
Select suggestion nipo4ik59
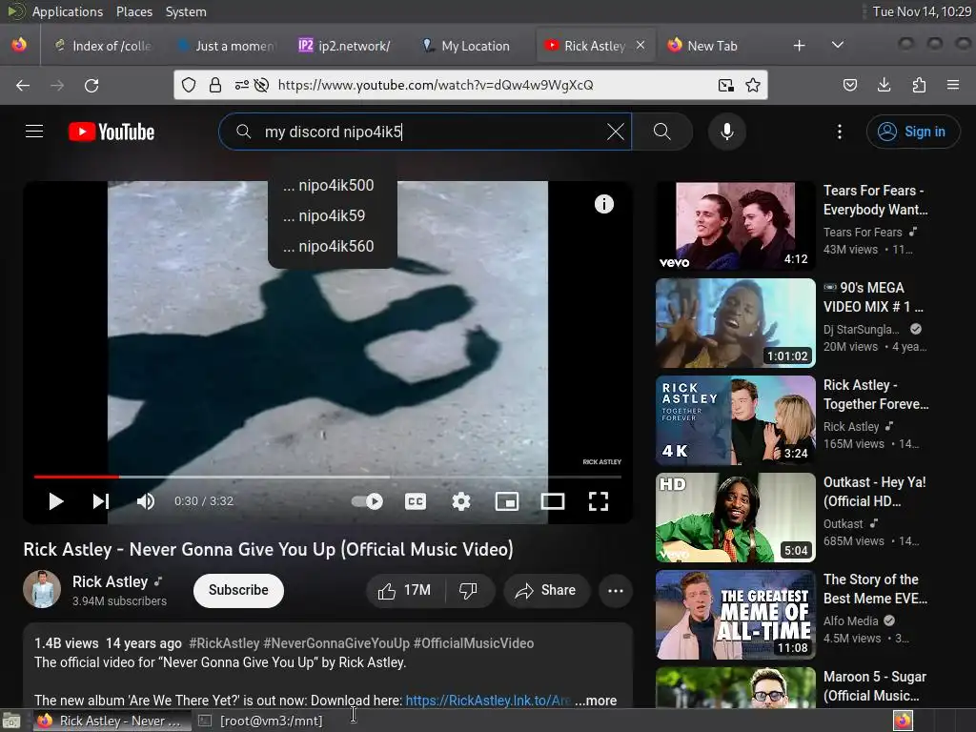[333, 216]
